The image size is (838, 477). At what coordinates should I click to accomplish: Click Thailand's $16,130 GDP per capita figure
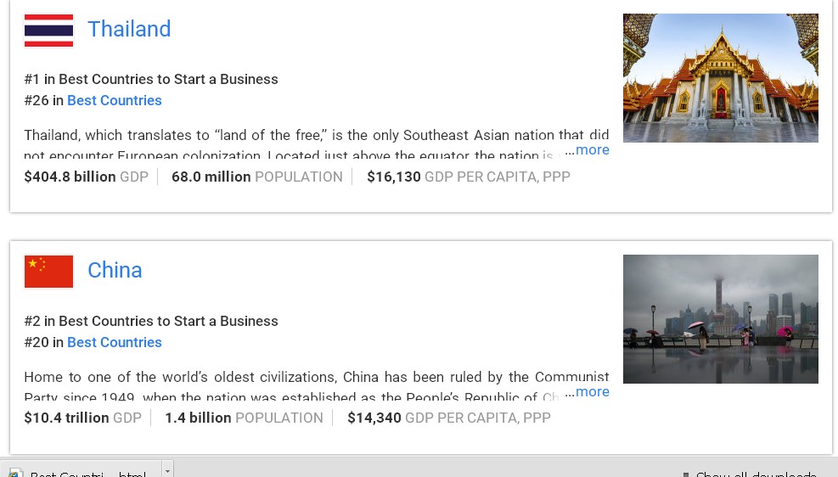pyautogui.click(x=394, y=177)
